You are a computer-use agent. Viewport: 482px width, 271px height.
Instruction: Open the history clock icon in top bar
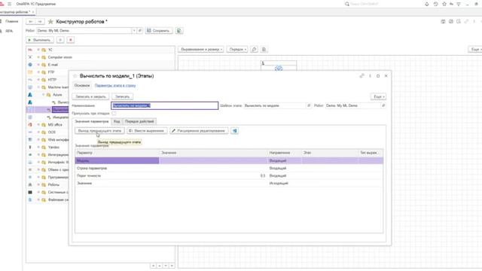click(435, 4)
